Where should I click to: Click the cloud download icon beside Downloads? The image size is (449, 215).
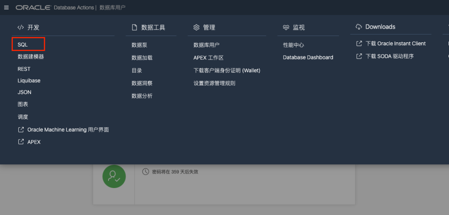pyautogui.click(x=359, y=27)
